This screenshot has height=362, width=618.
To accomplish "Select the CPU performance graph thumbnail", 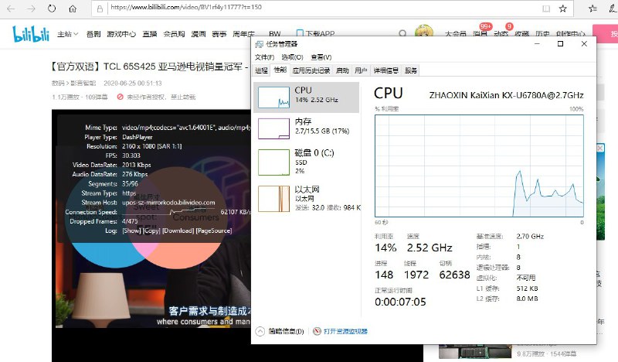I will click(273, 97).
